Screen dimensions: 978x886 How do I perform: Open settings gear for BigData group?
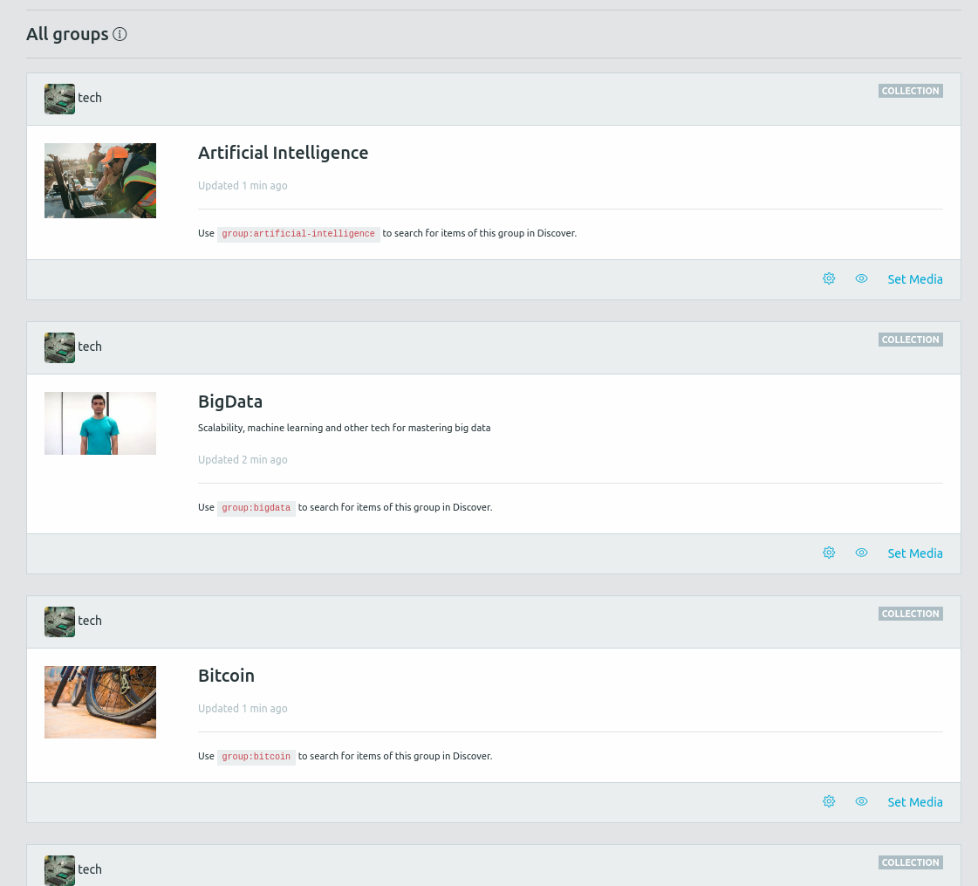click(829, 553)
